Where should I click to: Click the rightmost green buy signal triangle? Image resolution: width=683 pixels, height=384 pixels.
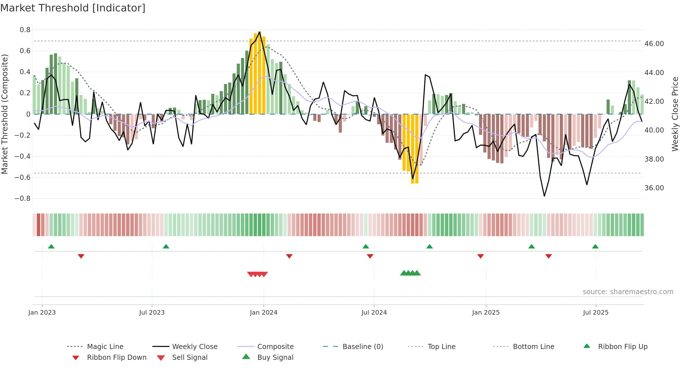click(x=417, y=273)
